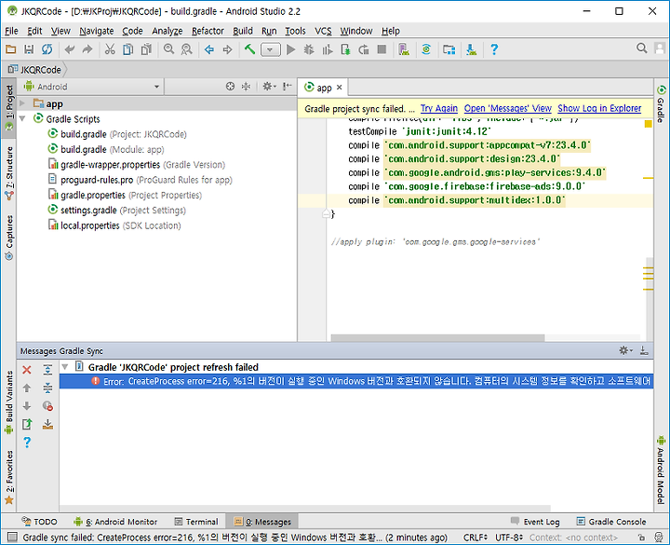Open the Navigate menu
The height and width of the screenshot is (545, 670).
click(97, 31)
